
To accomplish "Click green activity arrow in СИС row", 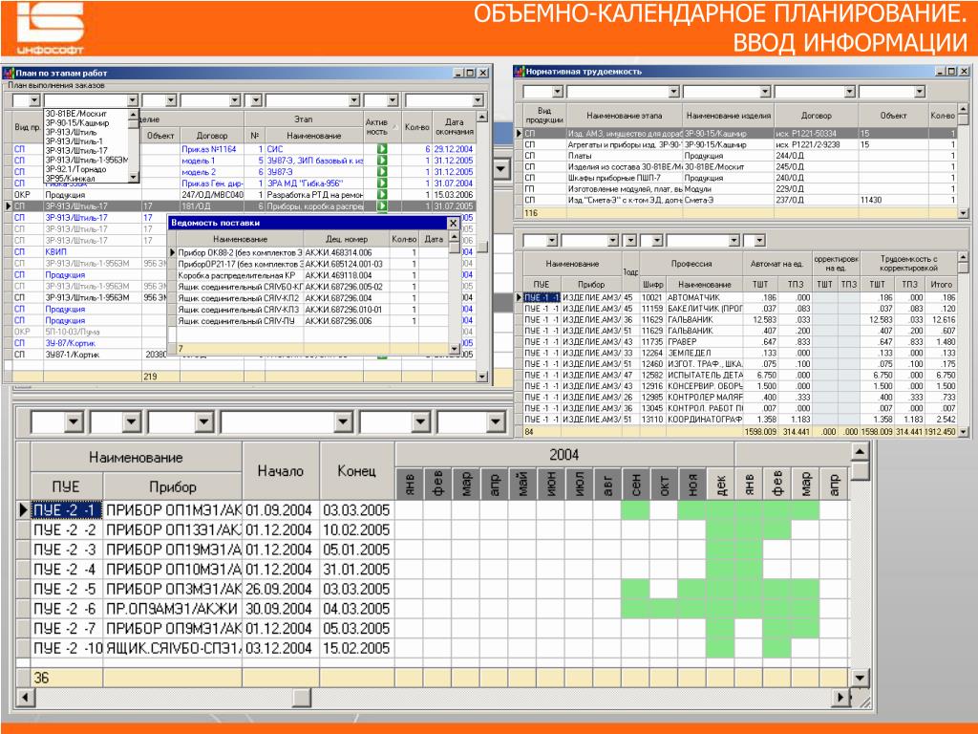I will coord(382,149).
